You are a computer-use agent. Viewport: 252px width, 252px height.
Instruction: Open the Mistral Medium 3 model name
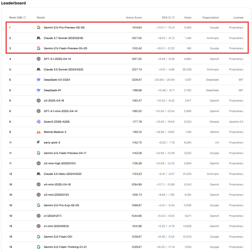coord(55,132)
